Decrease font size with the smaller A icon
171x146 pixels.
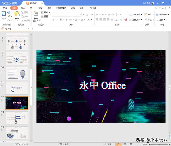click(x=87, y=15)
